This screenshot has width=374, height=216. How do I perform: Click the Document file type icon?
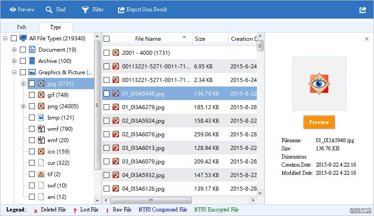coord(32,49)
